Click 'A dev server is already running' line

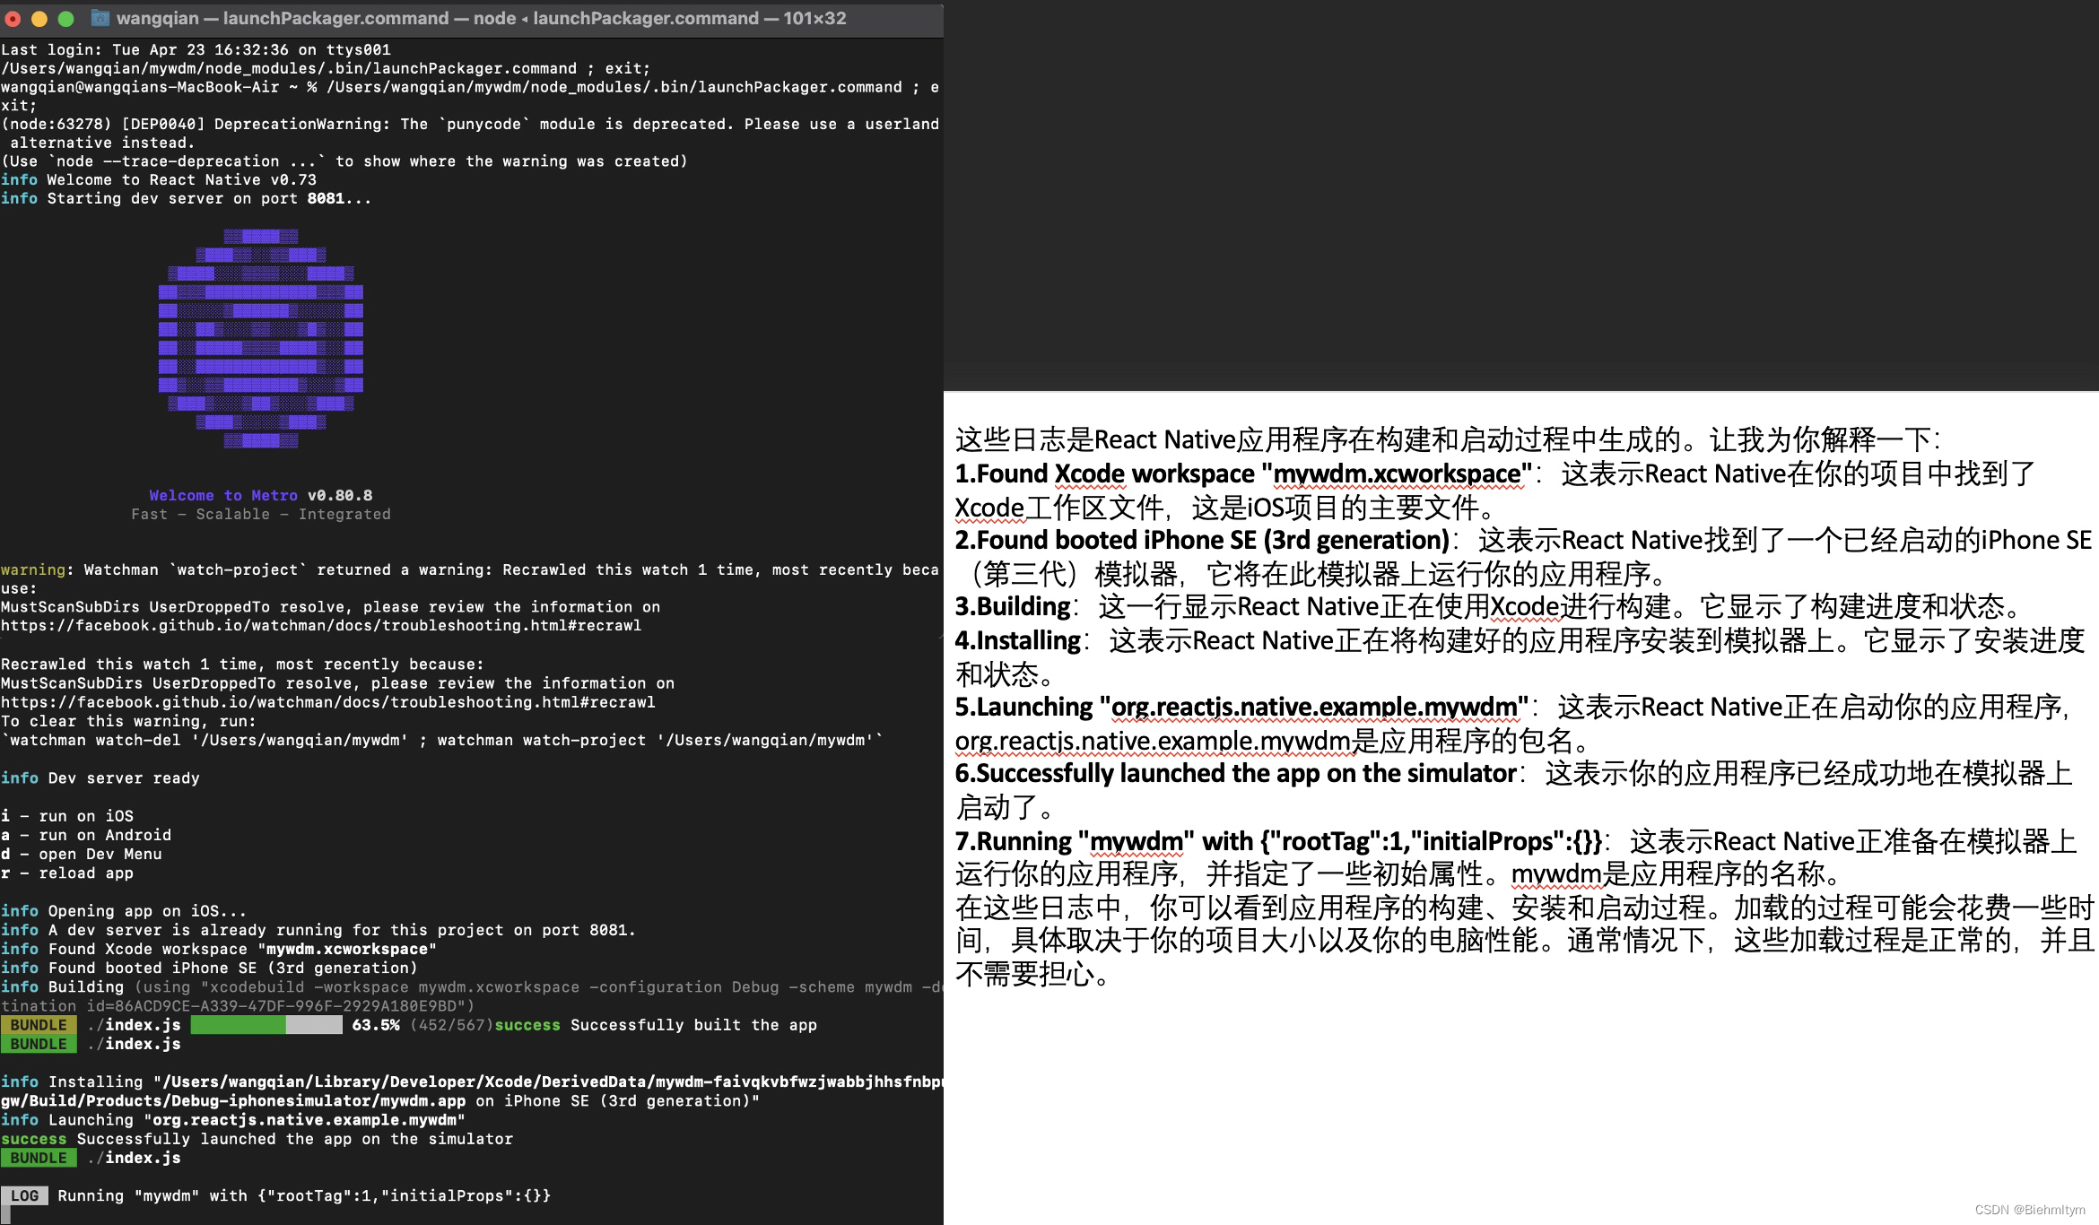click(x=318, y=930)
